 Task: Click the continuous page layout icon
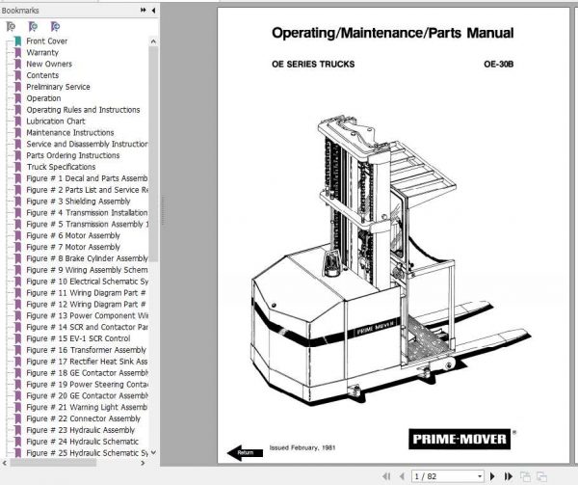point(541,476)
